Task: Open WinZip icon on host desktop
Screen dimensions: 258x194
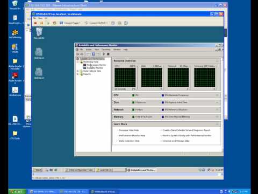Action: tap(15, 48)
